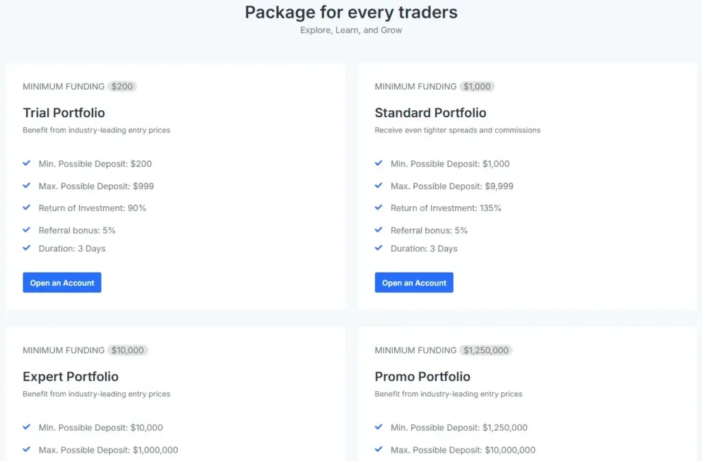Click the checkmark beside Trial Portfolio's Min. Possible Deposit
This screenshot has height=461, width=702.
click(x=27, y=164)
